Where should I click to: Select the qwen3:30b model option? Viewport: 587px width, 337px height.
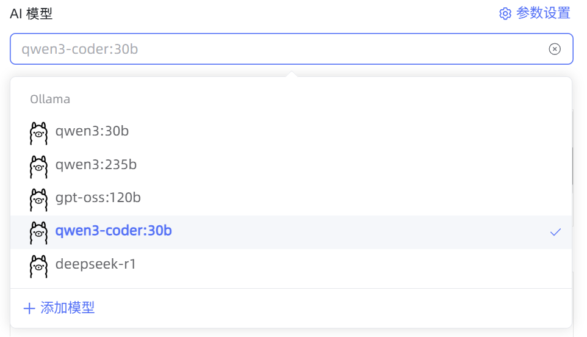coord(92,131)
